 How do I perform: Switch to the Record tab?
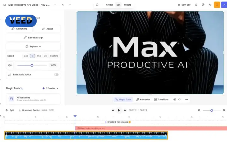(x=128, y=5)
